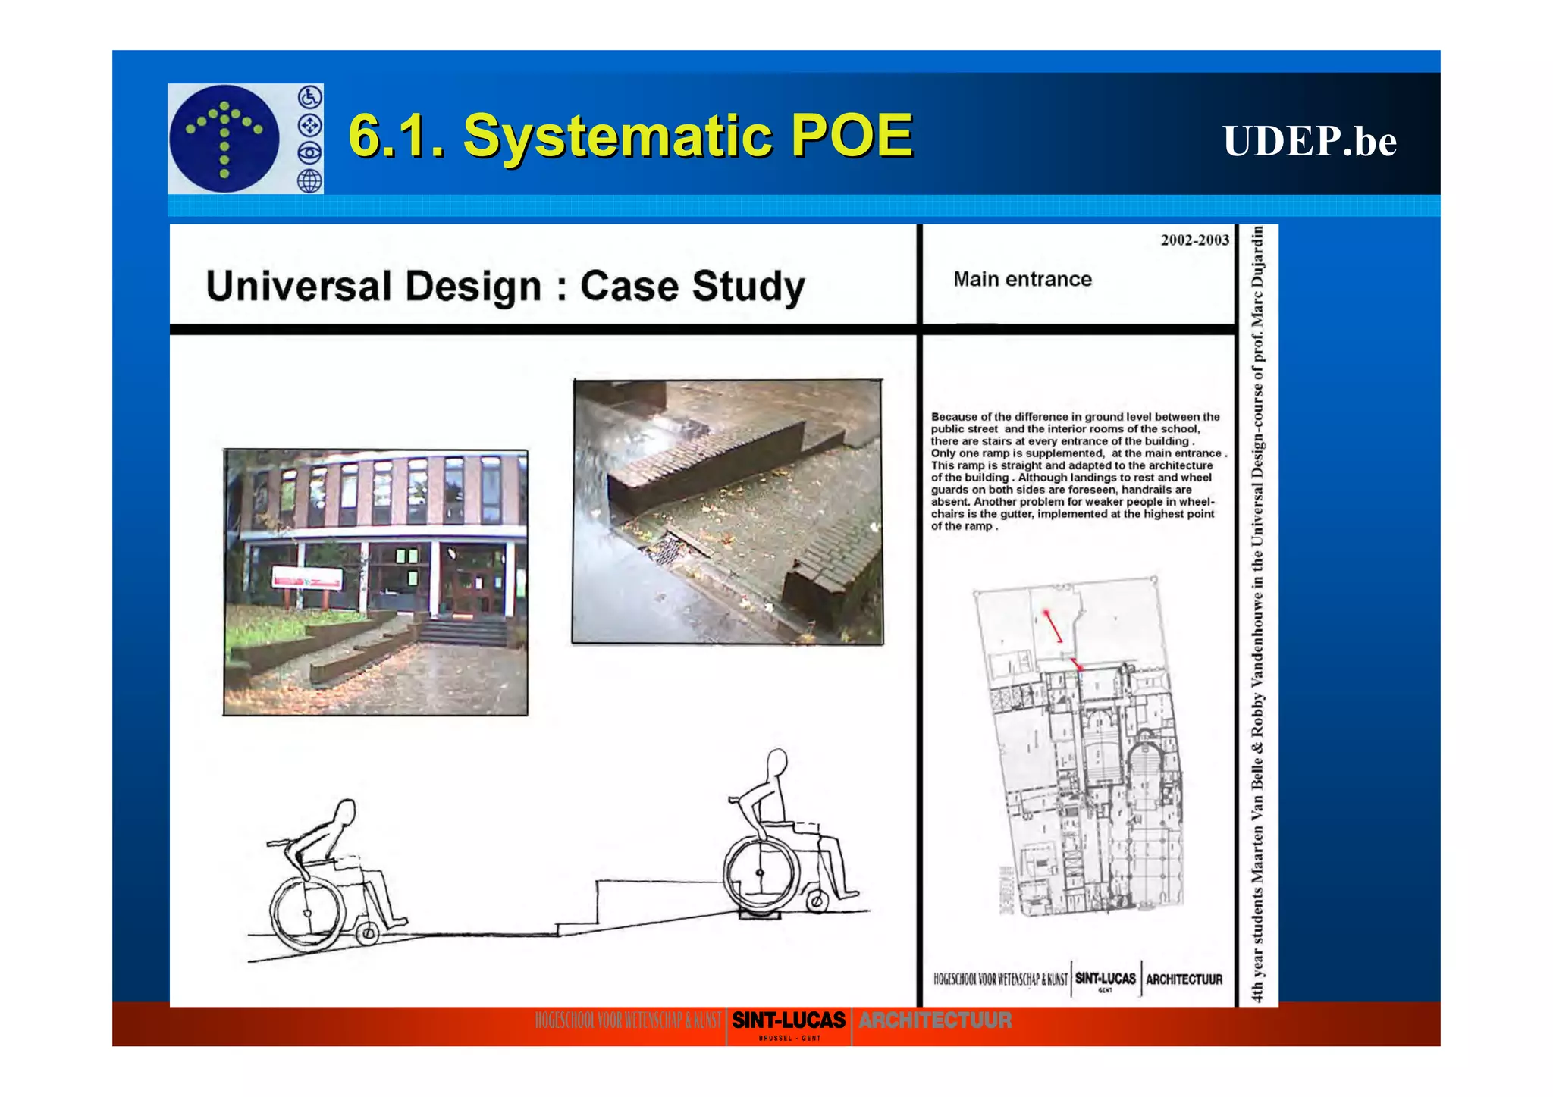Screen dimensions: 1553x1097
Task: Open the school building entrance photo
Action: (375, 582)
